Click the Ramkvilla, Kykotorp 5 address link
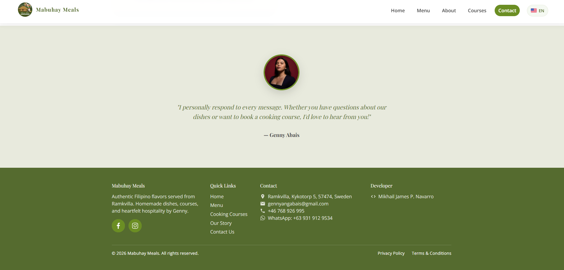The height and width of the screenshot is (270, 564). pos(310,196)
